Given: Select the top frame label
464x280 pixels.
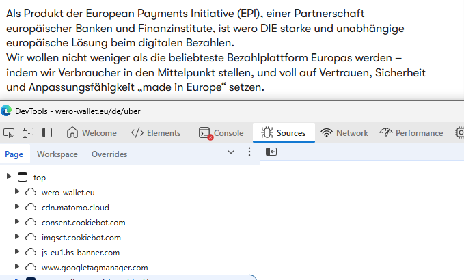Looking at the screenshot, I should [x=40, y=178].
